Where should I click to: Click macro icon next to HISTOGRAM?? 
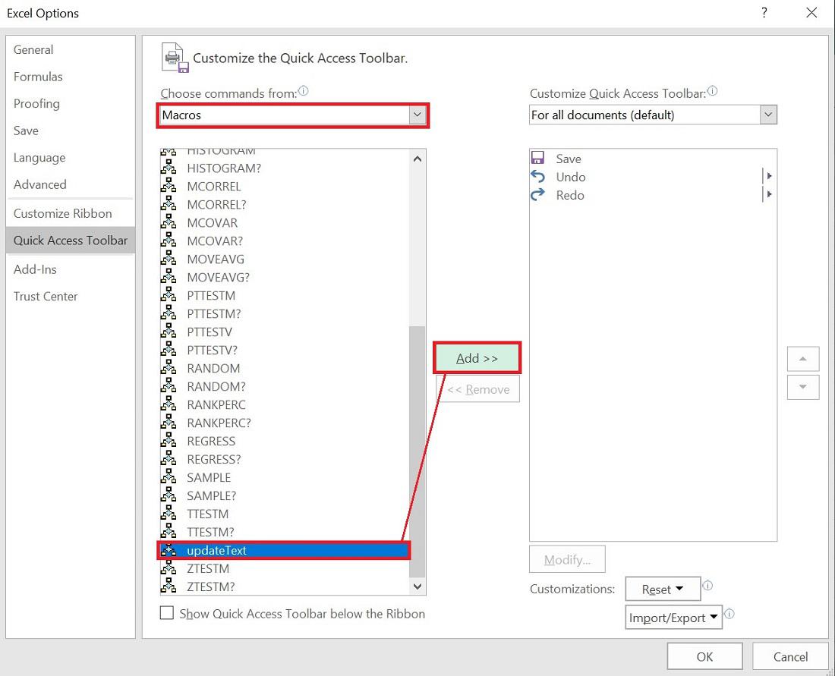[x=169, y=168]
